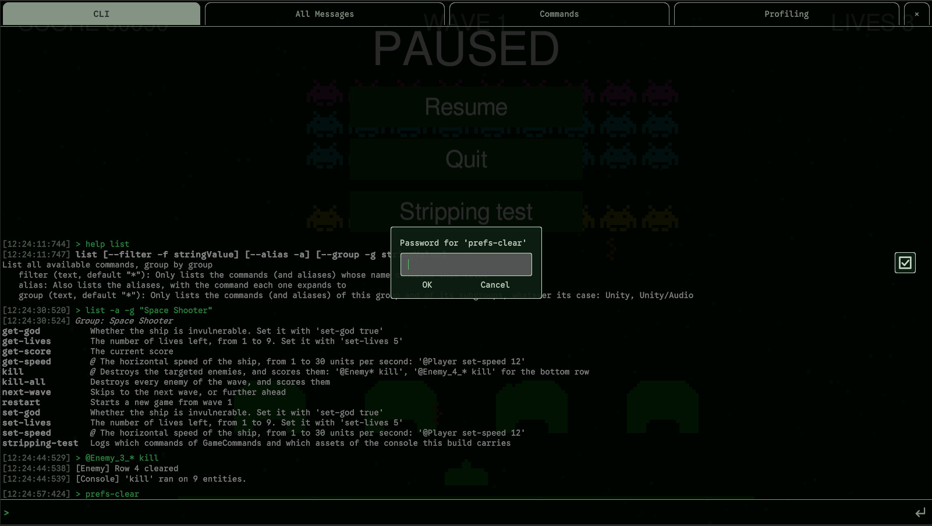Click the '> help list' log entry
This screenshot has width=932, height=526.
coord(102,244)
